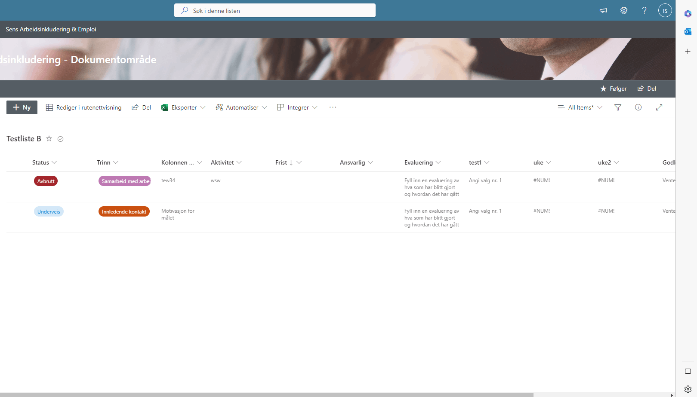Open more commands ellipsis in toolbar
Viewport: 697px width, 397px height.
coord(333,107)
